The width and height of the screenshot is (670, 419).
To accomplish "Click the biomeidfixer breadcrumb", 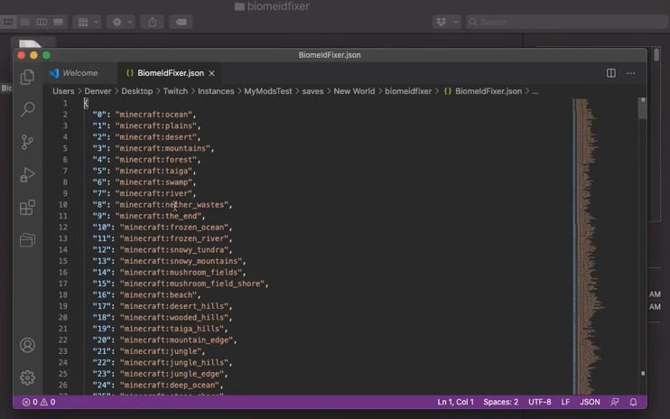I will point(408,91).
